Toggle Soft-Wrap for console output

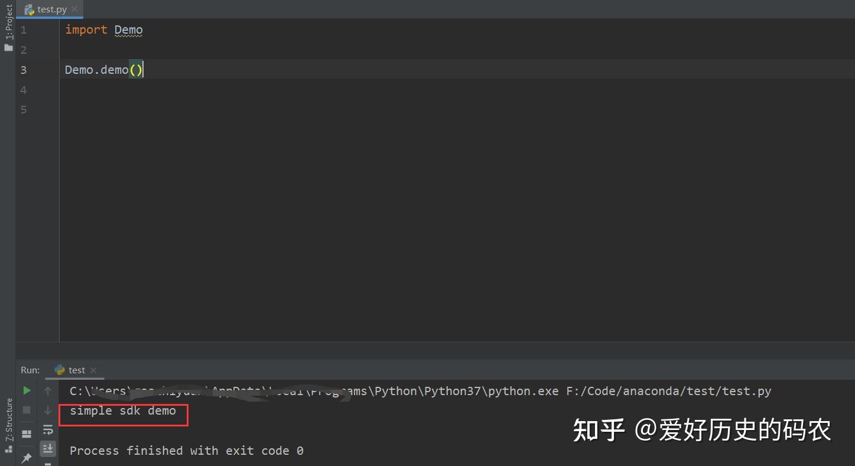48,430
